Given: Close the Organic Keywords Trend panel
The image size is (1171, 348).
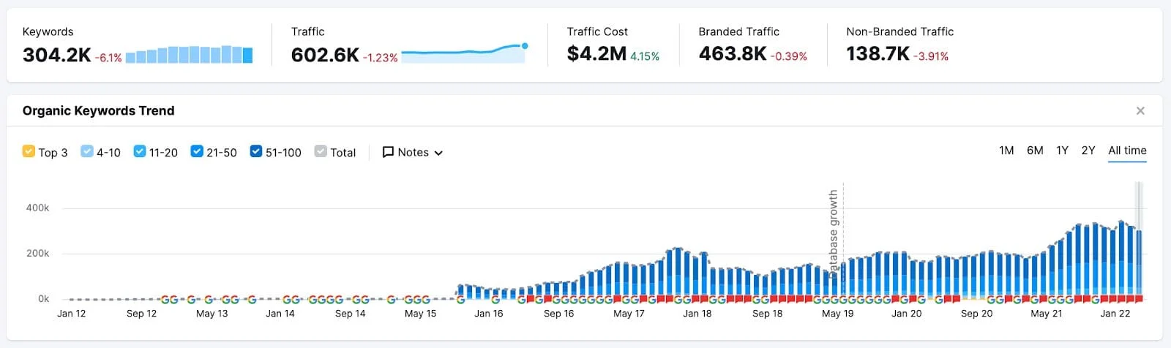Looking at the screenshot, I should pos(1140,111).
